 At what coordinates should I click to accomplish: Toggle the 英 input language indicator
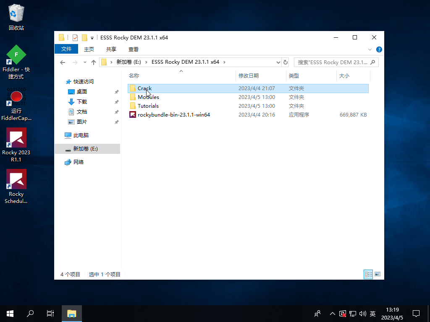click(372, 314)
